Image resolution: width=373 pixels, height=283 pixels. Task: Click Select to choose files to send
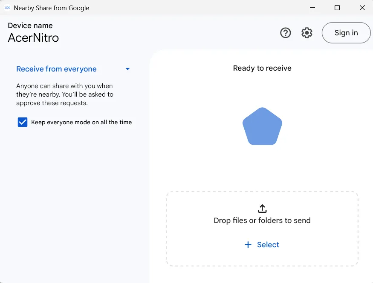click(262, 245)
